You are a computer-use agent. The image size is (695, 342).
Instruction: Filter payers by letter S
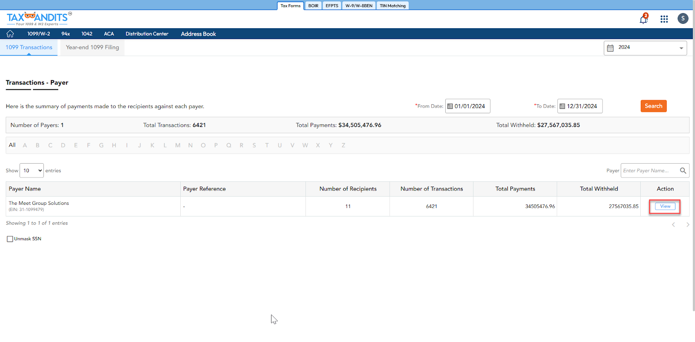point(254,145)
